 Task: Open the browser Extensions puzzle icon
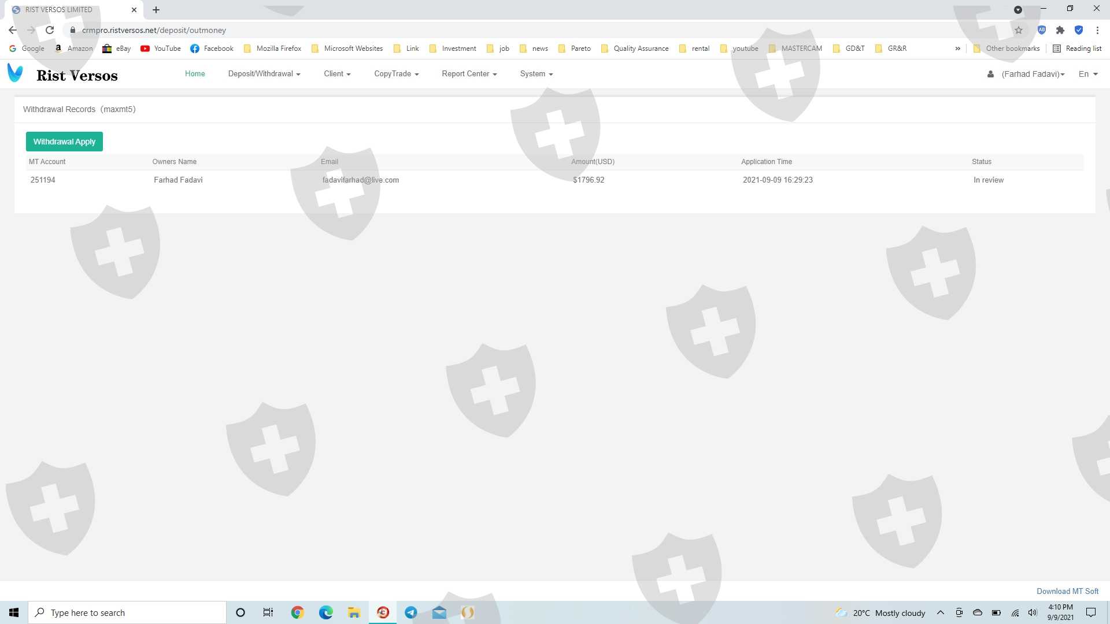click(x=1060, y=30)
